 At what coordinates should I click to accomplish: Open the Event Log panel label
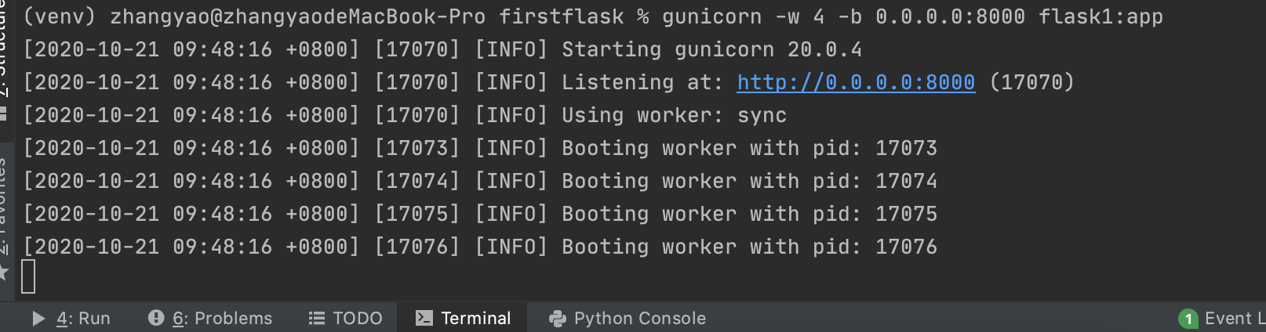[x=1235, y=318]
